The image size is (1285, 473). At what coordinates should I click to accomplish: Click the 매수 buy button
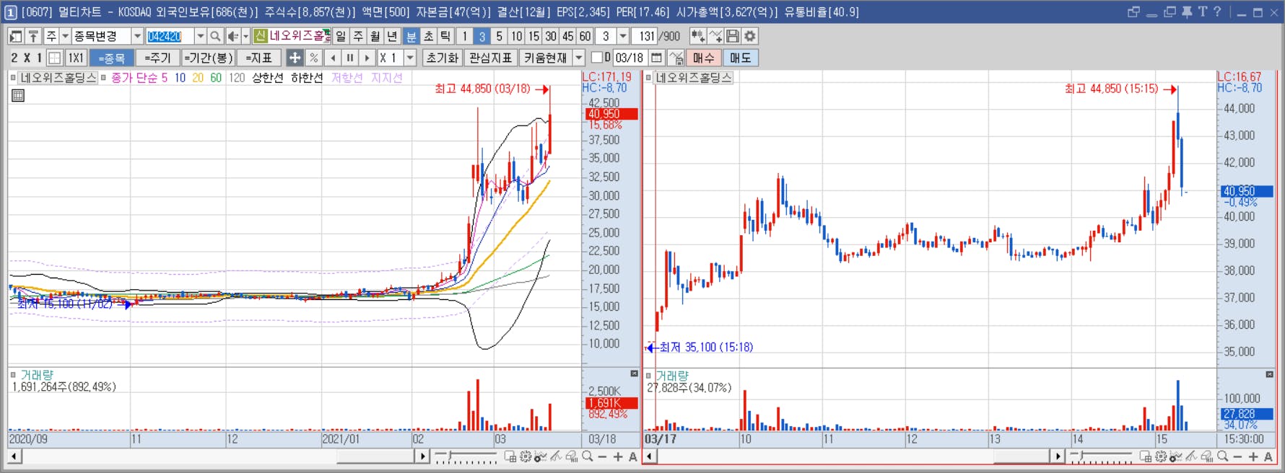point(703,58)
